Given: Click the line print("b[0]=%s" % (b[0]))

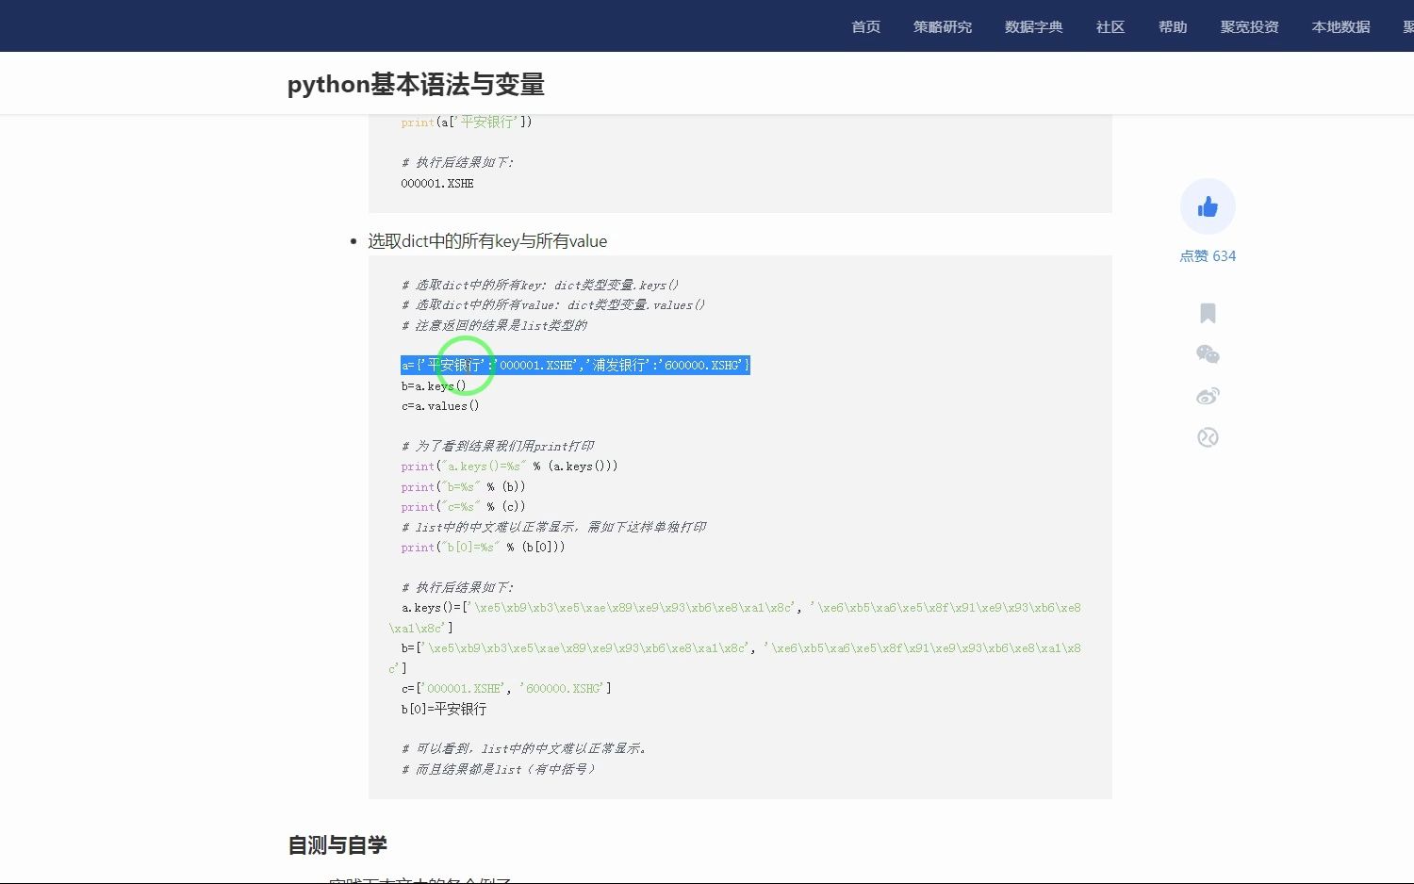Looking at the screenshot, I should 483,548.
